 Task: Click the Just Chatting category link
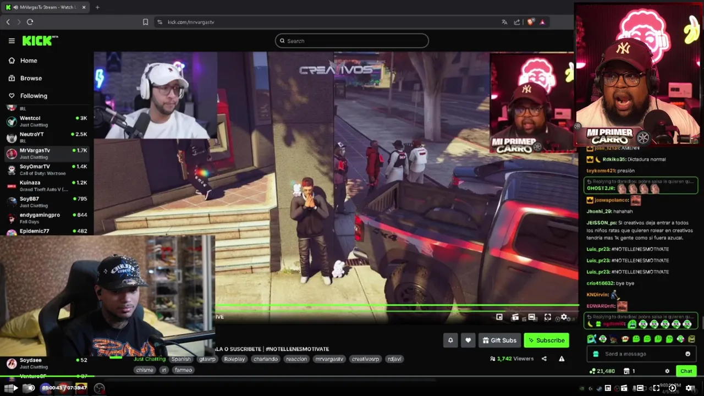(149, 359)
